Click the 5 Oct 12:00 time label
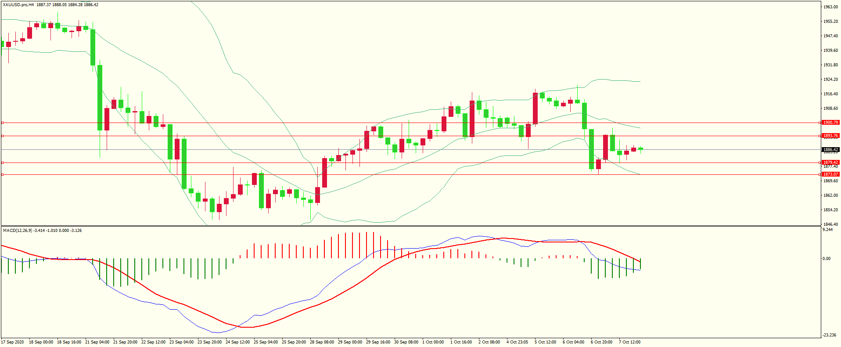 pos(545,342)
